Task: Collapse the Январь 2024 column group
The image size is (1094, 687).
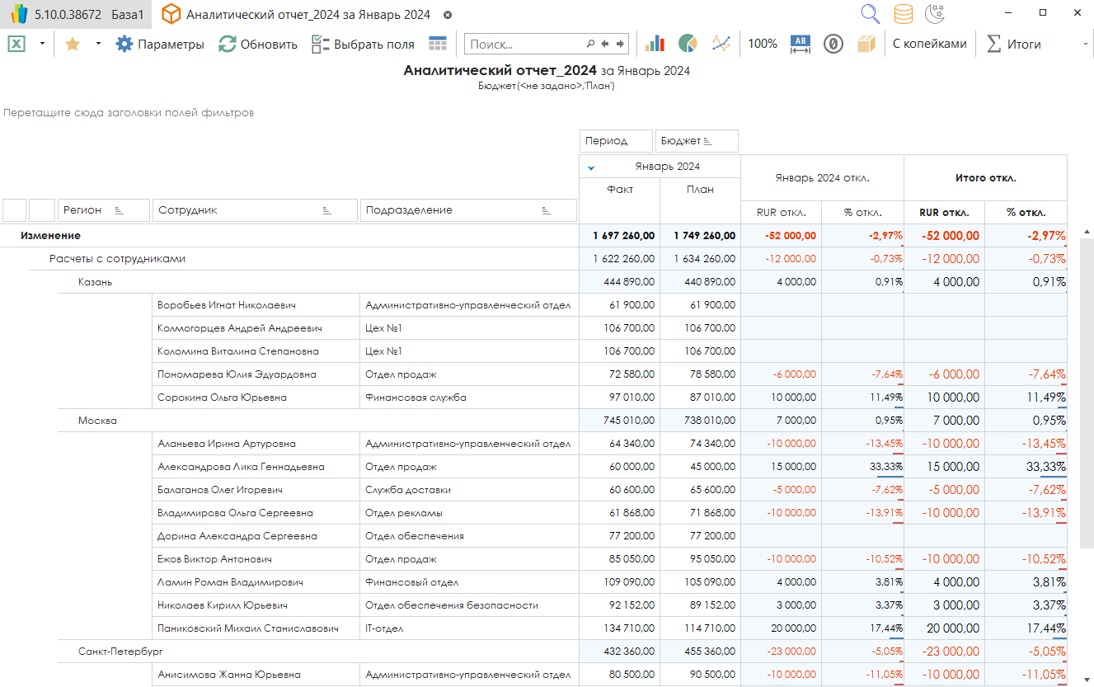Action: point(590,167)
